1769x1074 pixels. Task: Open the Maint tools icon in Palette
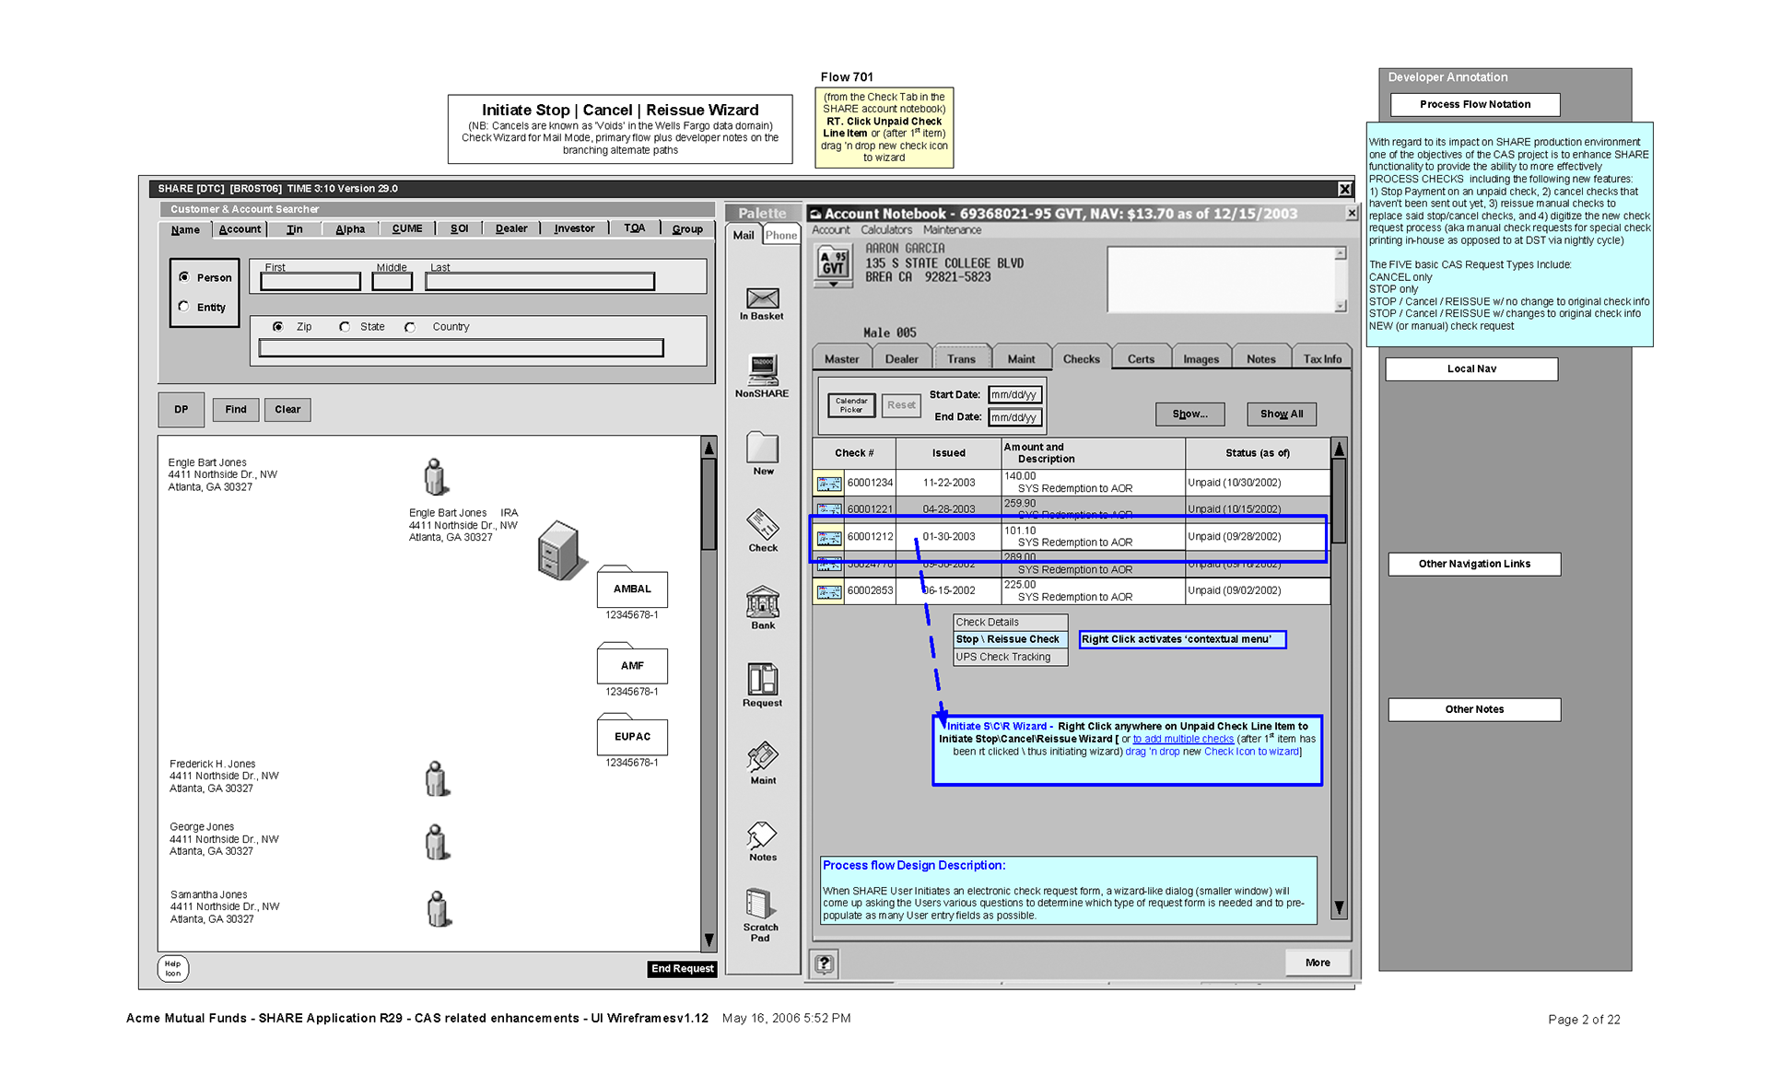tap(762, 757)
